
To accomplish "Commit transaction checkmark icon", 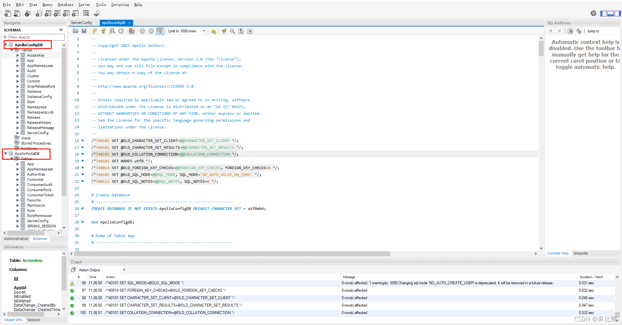I will (142, 31).
